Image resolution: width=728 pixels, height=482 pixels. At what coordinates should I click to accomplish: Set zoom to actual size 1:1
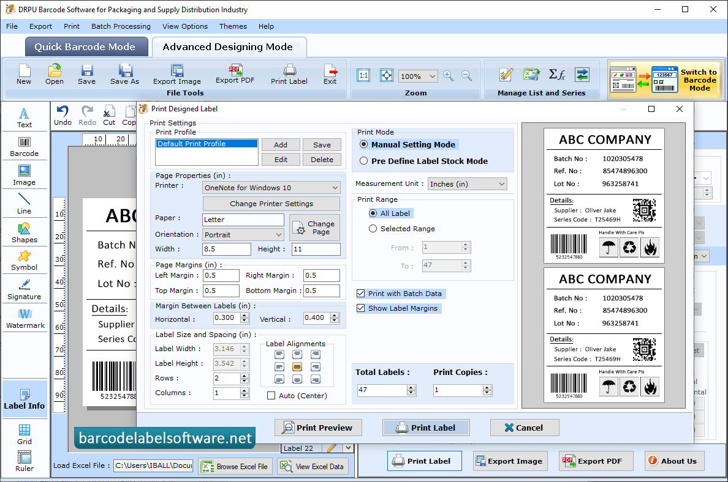363,76
